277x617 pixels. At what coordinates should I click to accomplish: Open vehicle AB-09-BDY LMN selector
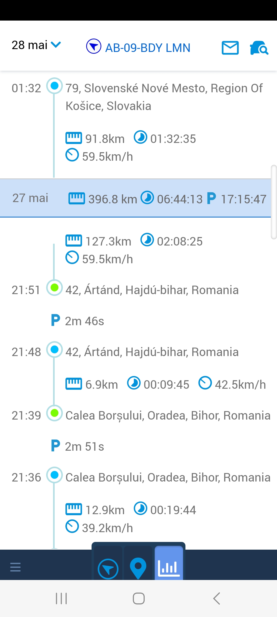[148, 48]
